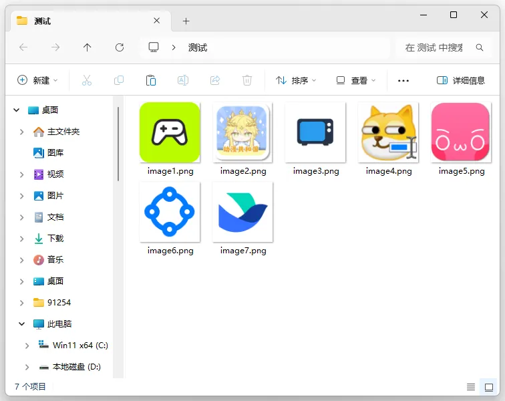The height and width of the screenshot is (401, 505).
Task: Click the Delete trash icon
Action: click(247, 80)
